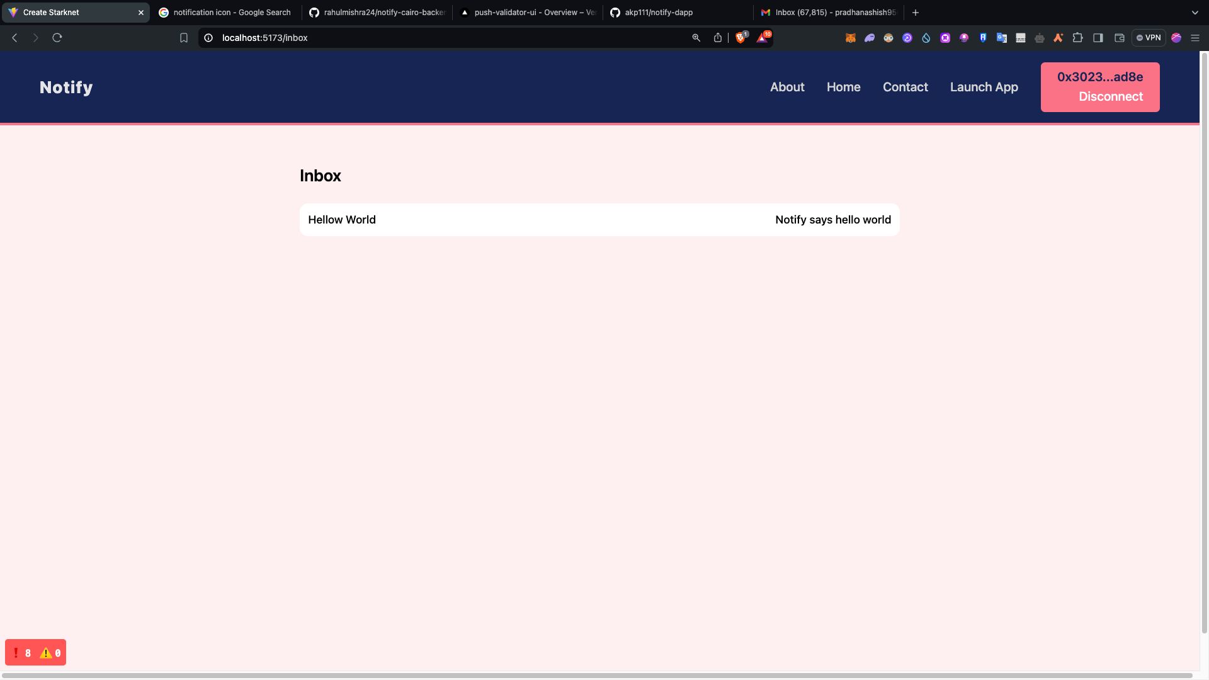Select the Home navigation menu item
Image resolution: width=1209 pixels, height=680 pixels.
coord(843,87)
